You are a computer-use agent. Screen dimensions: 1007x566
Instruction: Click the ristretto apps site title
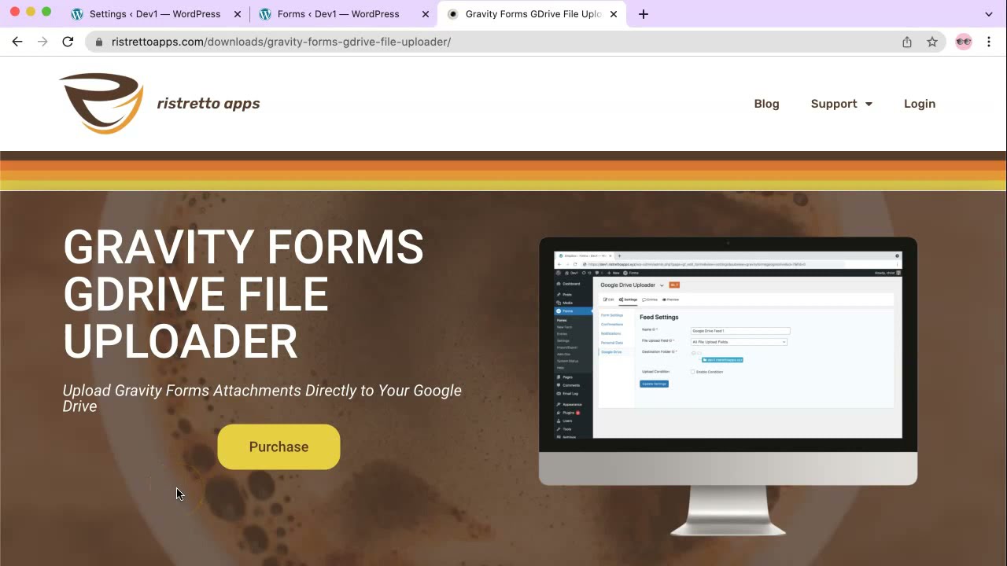(x=208, y=104)
